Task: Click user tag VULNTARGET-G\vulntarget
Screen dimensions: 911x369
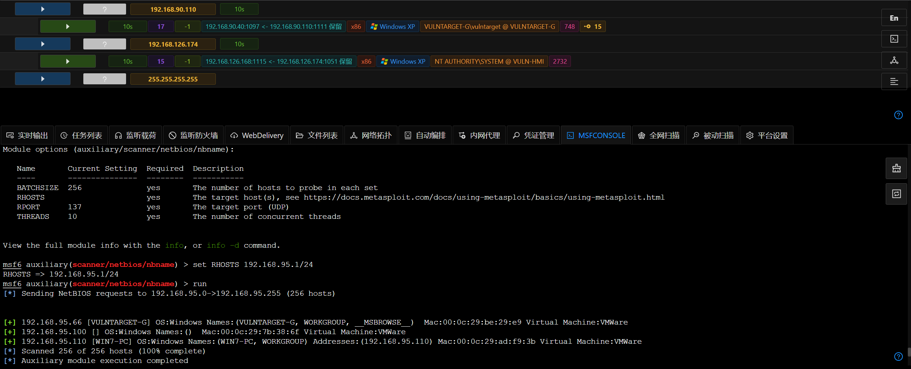Action: tap(490, 26)
